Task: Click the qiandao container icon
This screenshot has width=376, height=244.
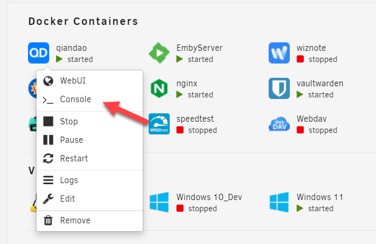Action: tap(39, 53)
